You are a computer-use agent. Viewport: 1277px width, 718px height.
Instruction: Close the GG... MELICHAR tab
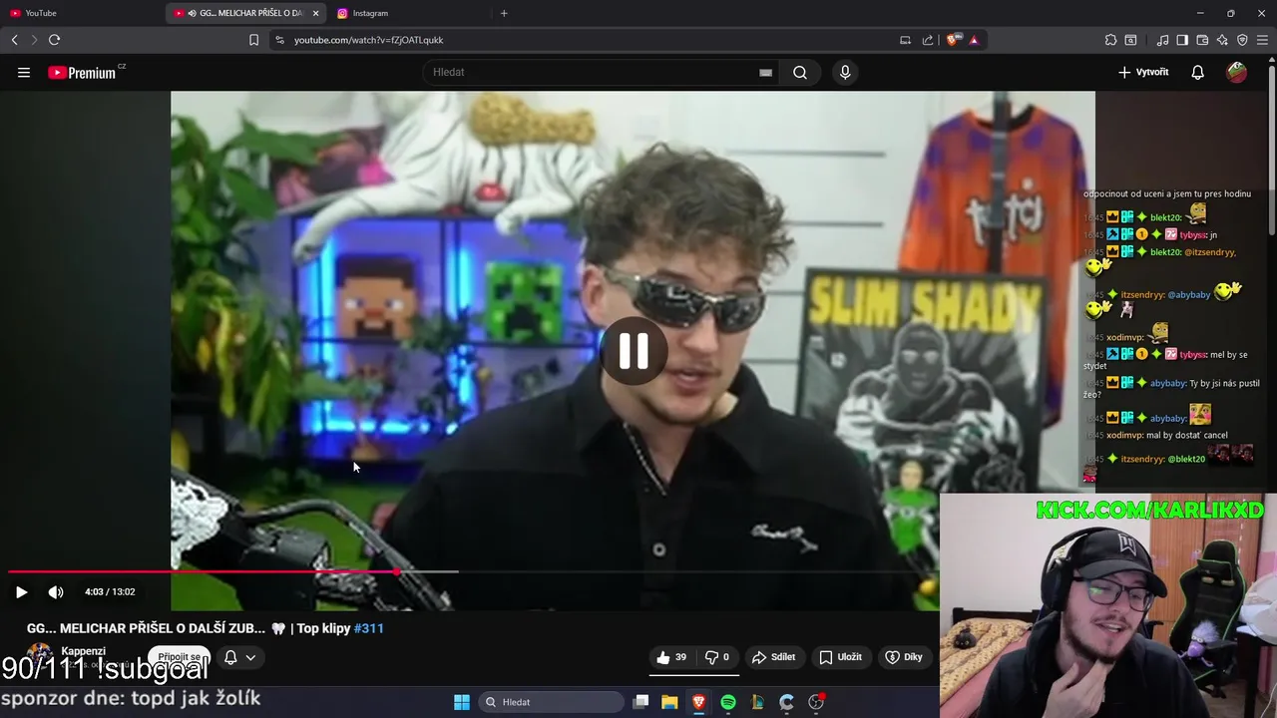click(x=316, y=13)
